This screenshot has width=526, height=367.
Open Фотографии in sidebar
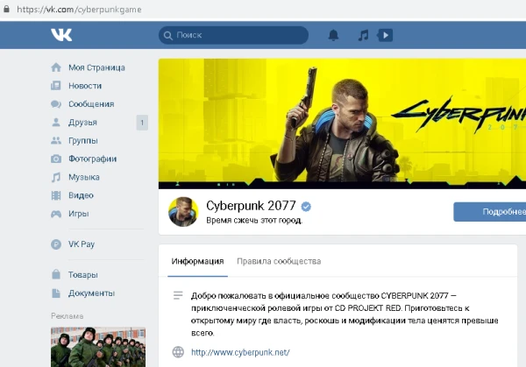(x=93, y=159)
